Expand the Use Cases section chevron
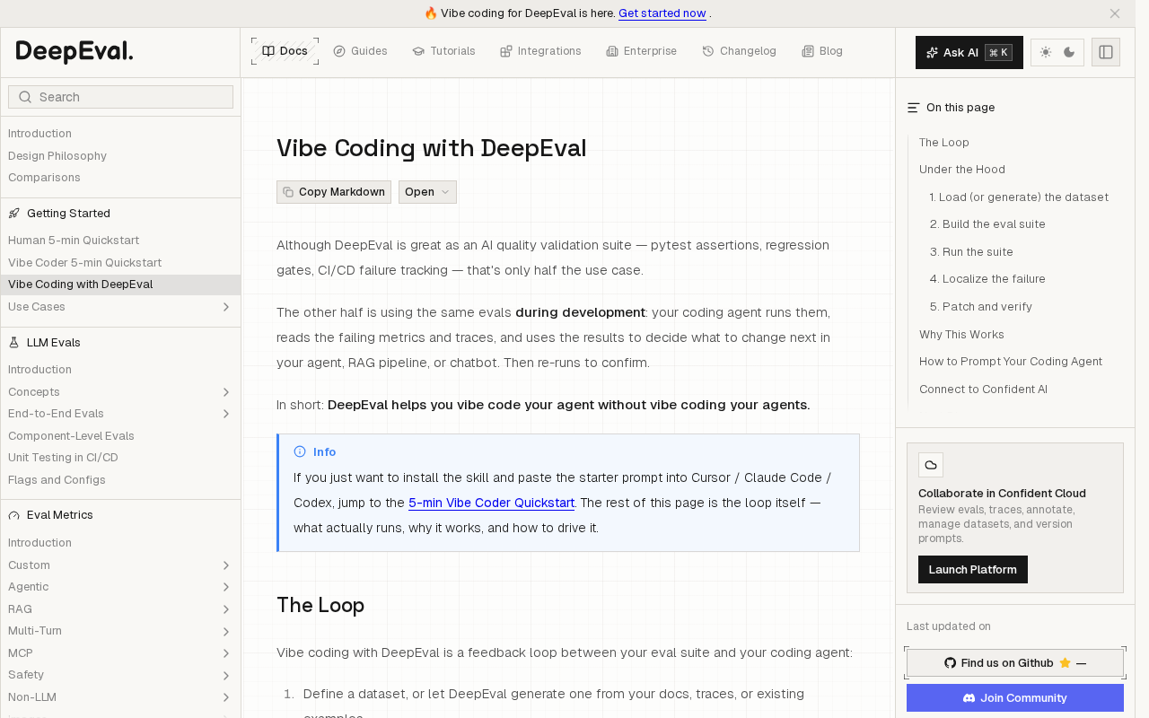The height and width of the screenshot is (718, 1149). coord(226,307)
